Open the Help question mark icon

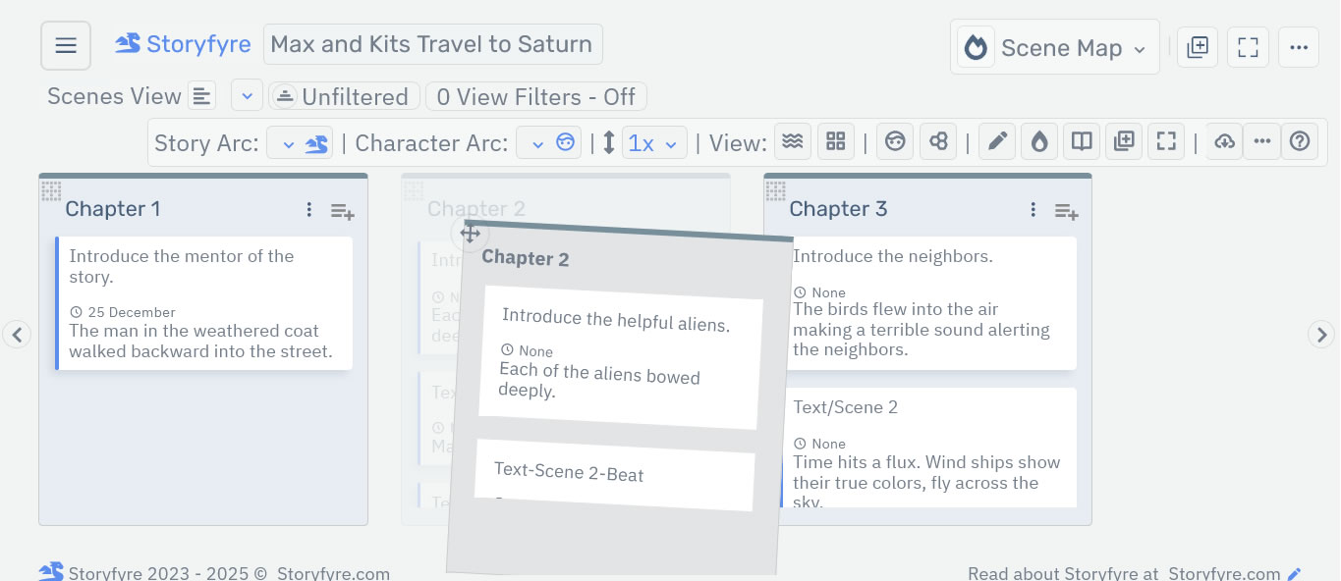1300,140
